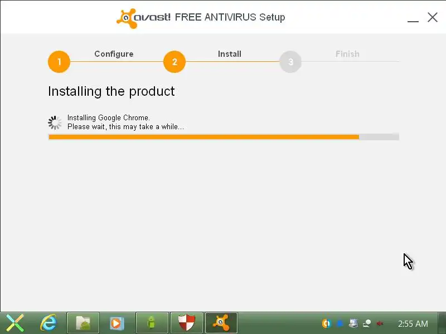
Task: Click 'FREE ANTIVIRUS Setup' title text
Action: (x=230, y=17)
